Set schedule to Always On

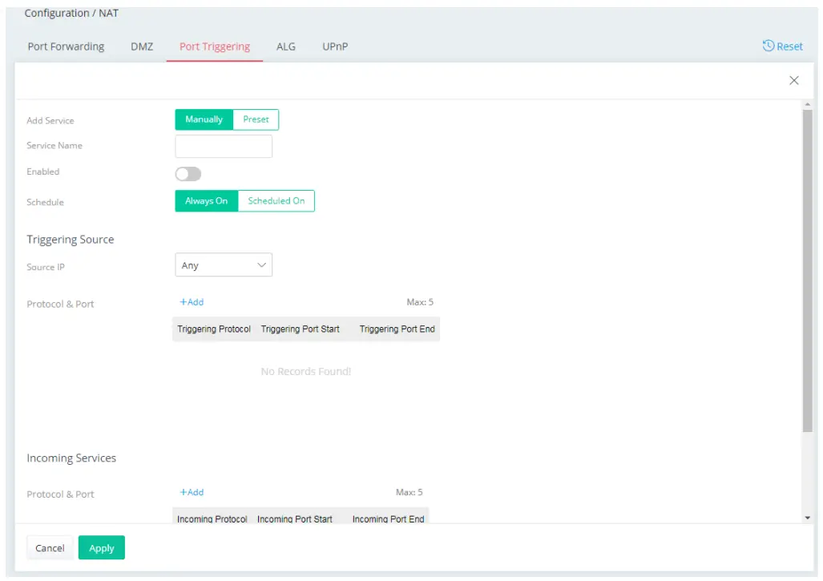coord(206,201)
